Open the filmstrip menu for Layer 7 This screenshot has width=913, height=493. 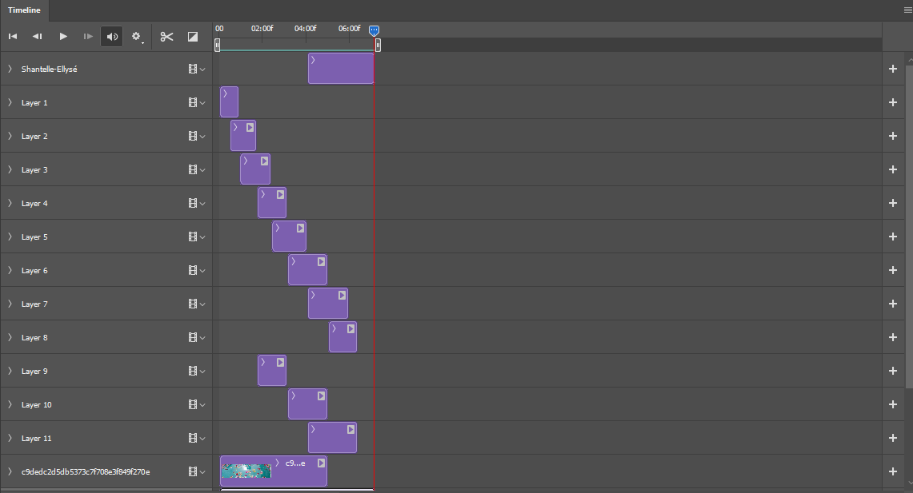(196, 304)
